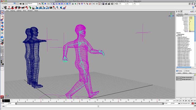Open the Panels viewport menu
This screenshot has width=196, height=110.
pos(36,11)
